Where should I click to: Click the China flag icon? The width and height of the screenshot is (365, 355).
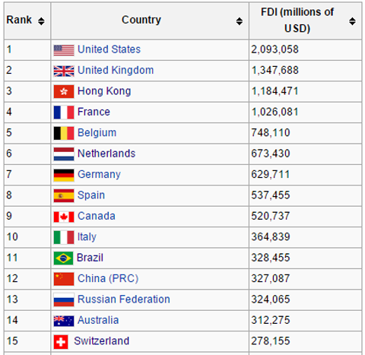[x=64, y=279]
